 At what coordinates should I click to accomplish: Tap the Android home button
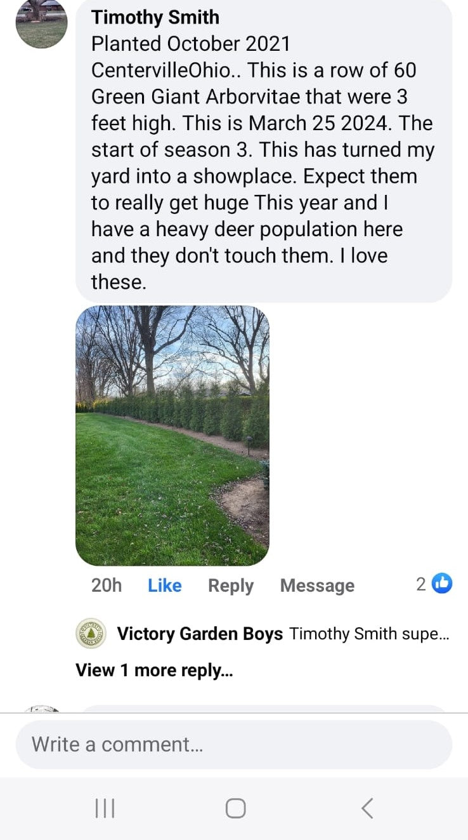[x=235, y=808]
